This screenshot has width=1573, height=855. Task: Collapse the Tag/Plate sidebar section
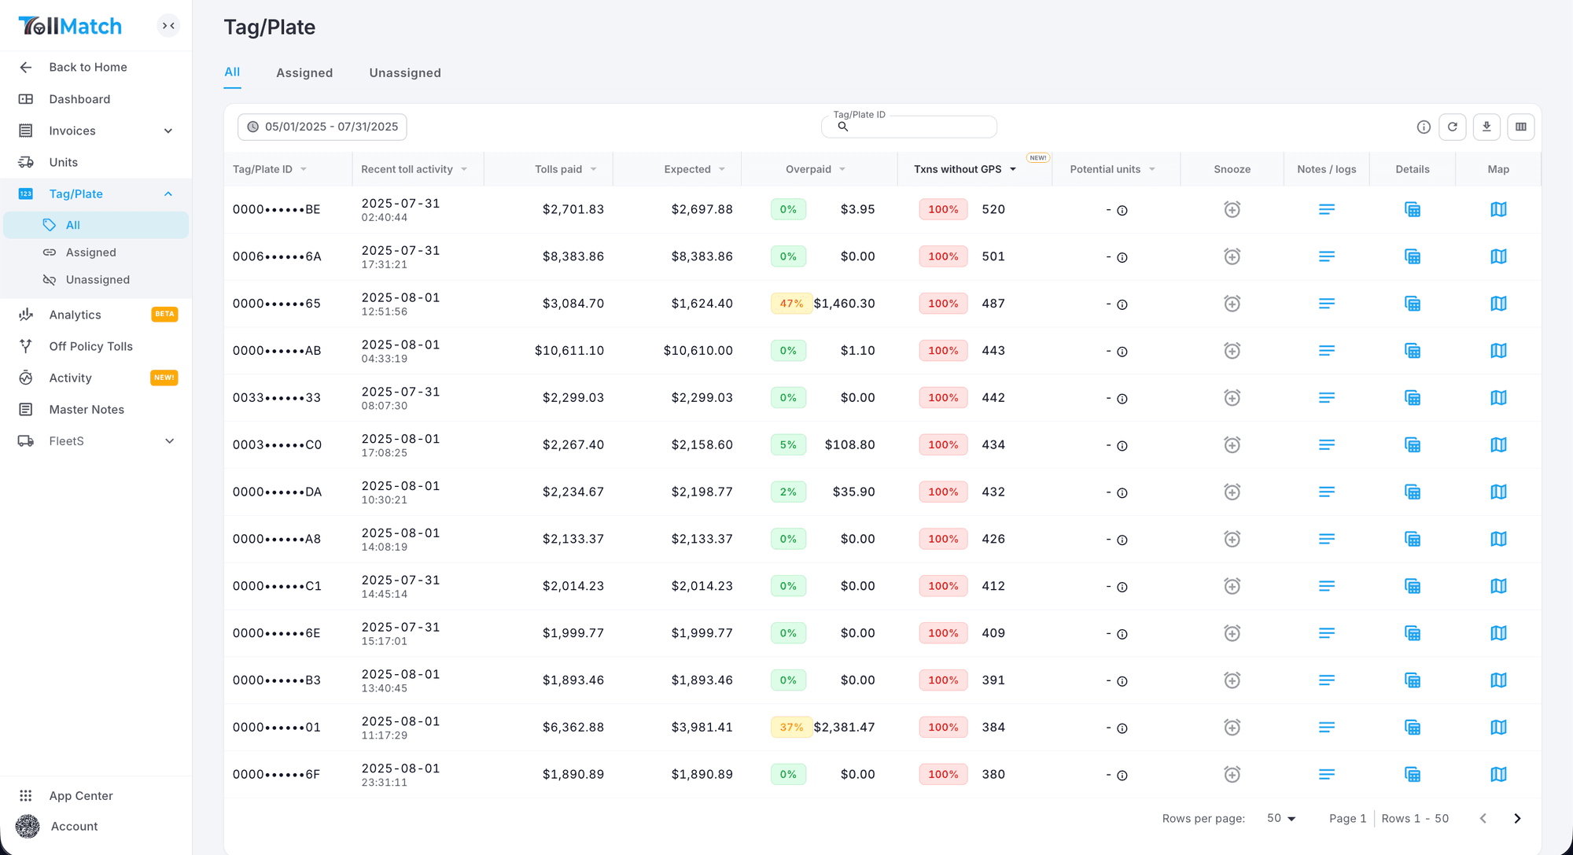[x=168, y=193]
